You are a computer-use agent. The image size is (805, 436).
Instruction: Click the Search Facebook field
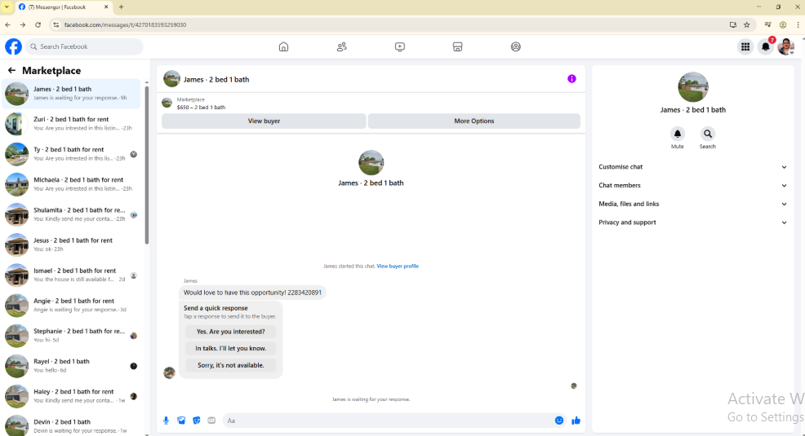point(84,46)
